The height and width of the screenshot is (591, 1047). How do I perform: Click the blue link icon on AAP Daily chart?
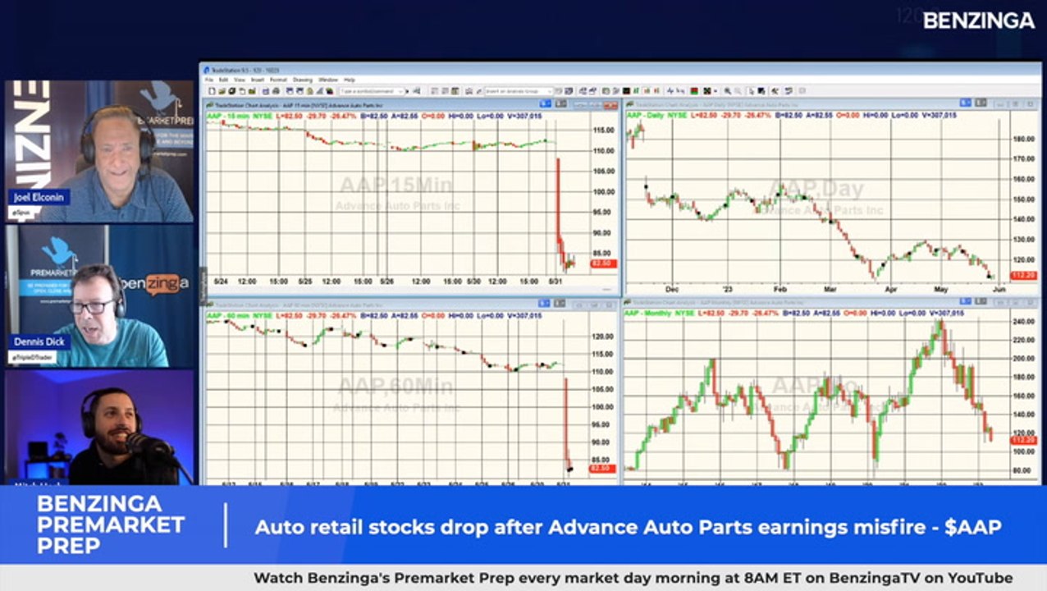pyautogui.click(x=966, y=103)
